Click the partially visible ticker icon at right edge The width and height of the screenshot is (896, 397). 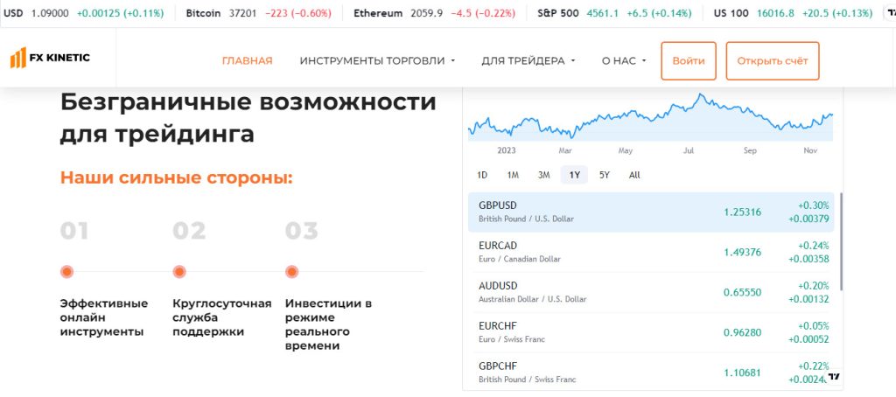[892, 12]
